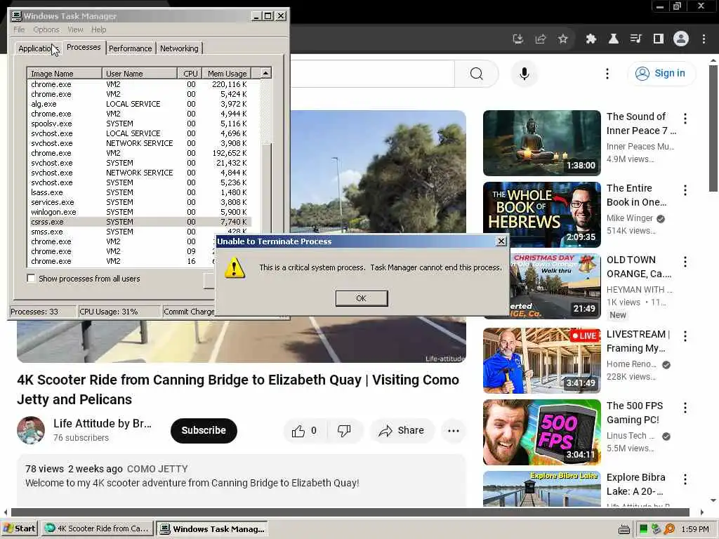
Task: Sort by Mem Usage column header
Action: click(x=227, y=73)
